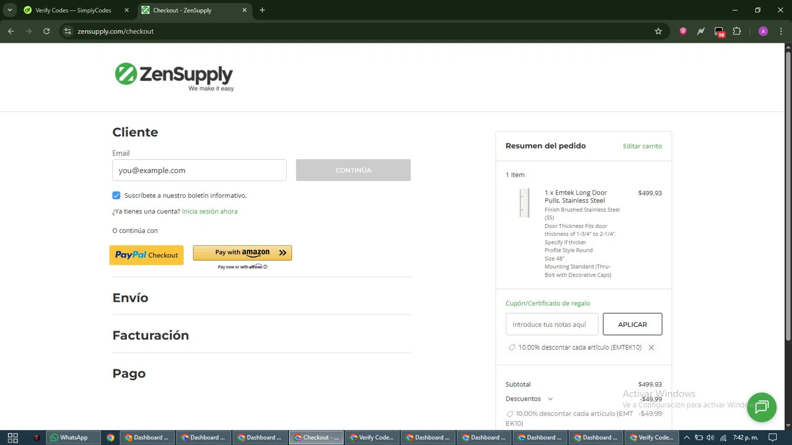This screenshot has width=792, height=445.
Task: Select the Checkout taskbar window button
Action: (x=316, y=438)
